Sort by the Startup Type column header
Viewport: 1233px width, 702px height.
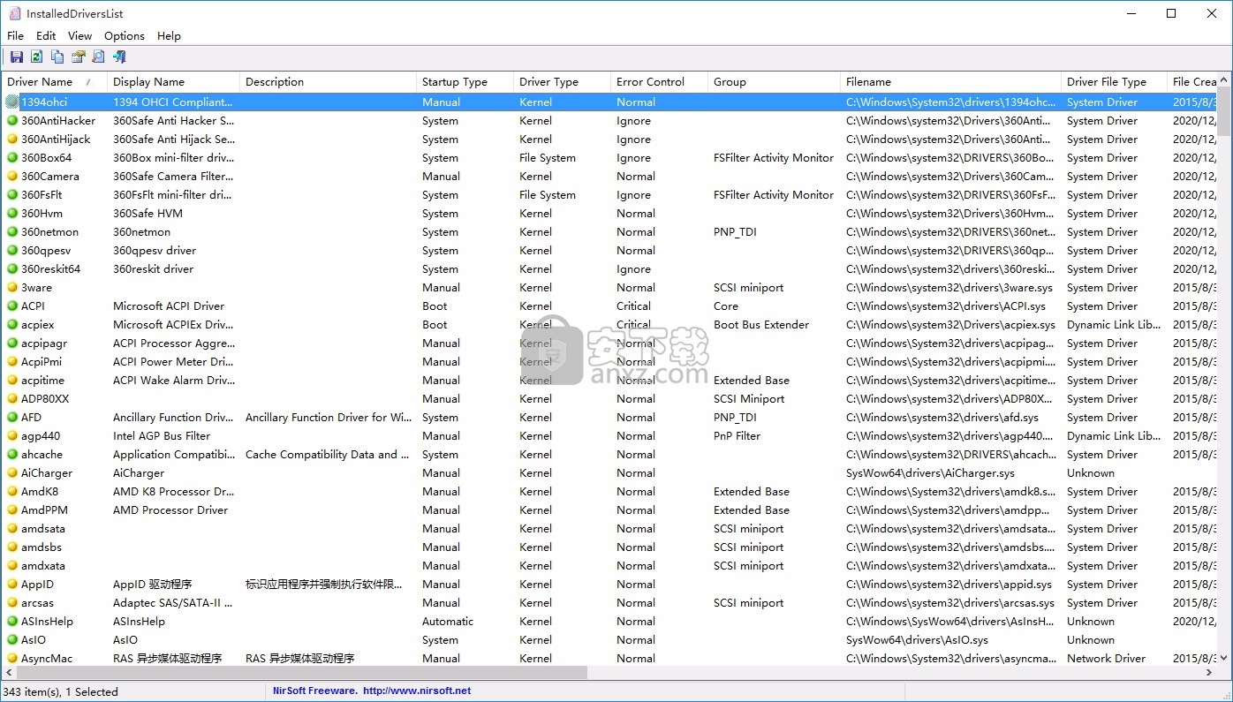pyautogui.click(x=465, y=82)
